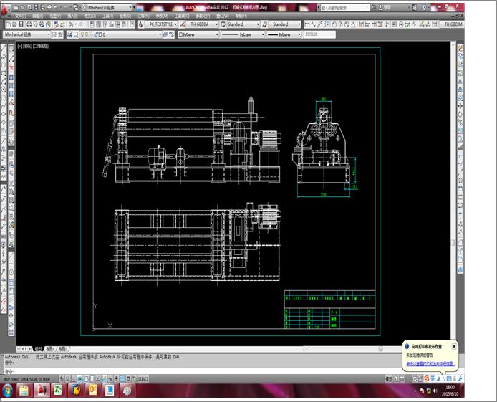
Task: Toggle the layer lock padlock icon
Action: tap(96, 34)
